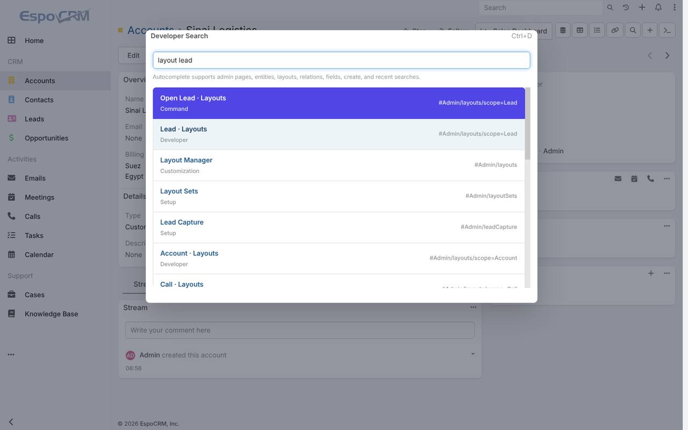
Task: Go to the previous record arrow
Action: click(650, 55)
